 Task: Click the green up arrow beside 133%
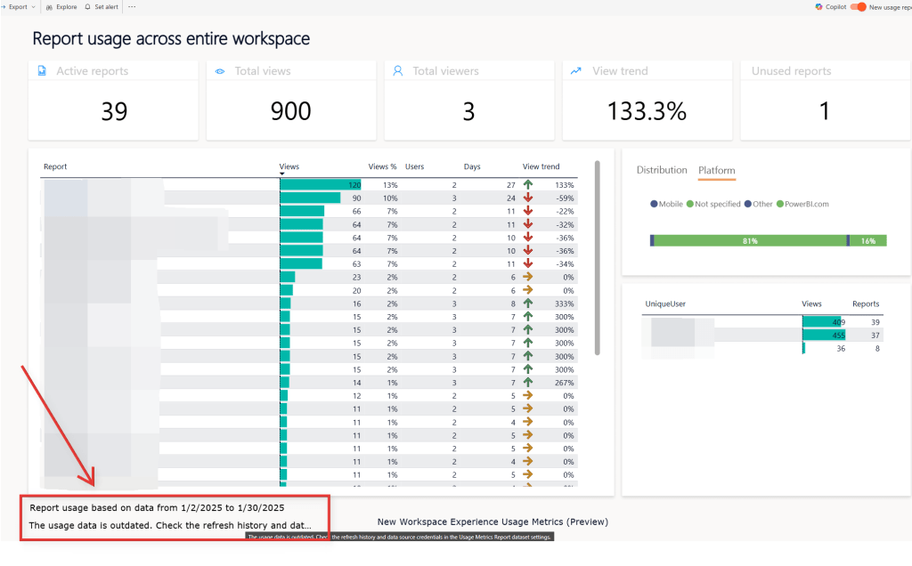[x=528, y=184]
